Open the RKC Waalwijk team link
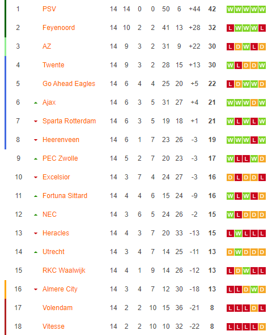272x335 pixels. click(64, 270)
